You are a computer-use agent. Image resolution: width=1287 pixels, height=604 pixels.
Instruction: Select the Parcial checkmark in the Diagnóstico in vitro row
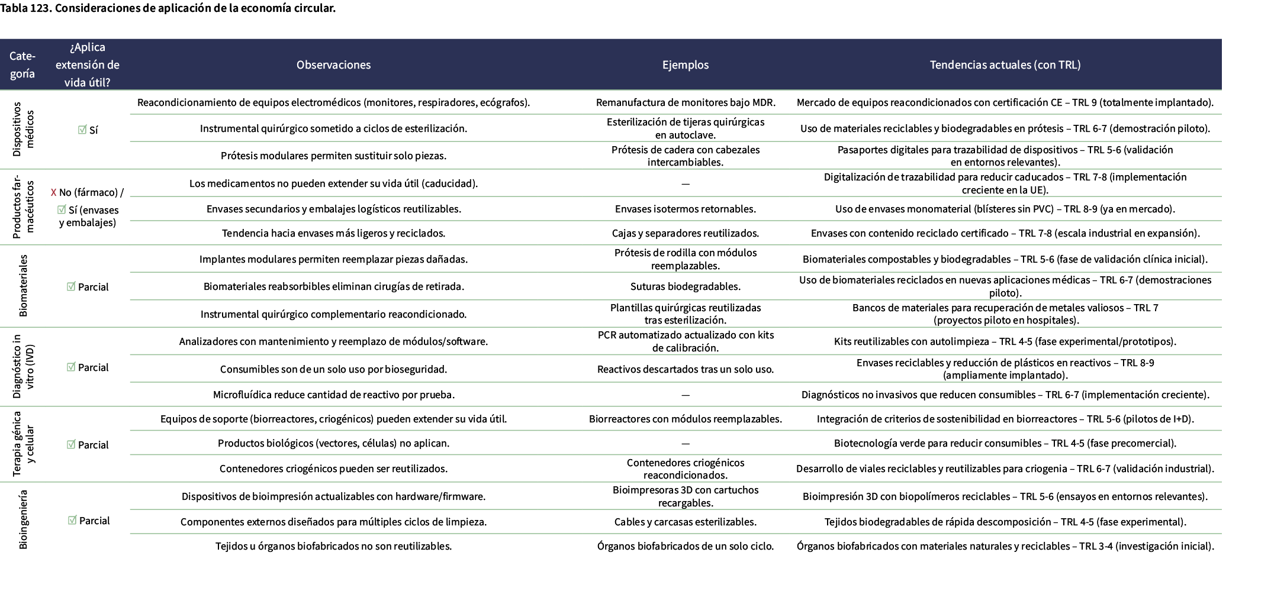[x=71, y=367]
